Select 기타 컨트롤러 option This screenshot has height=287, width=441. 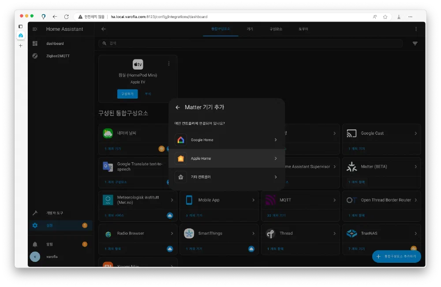pyautogui.click(x=226, y=177)
